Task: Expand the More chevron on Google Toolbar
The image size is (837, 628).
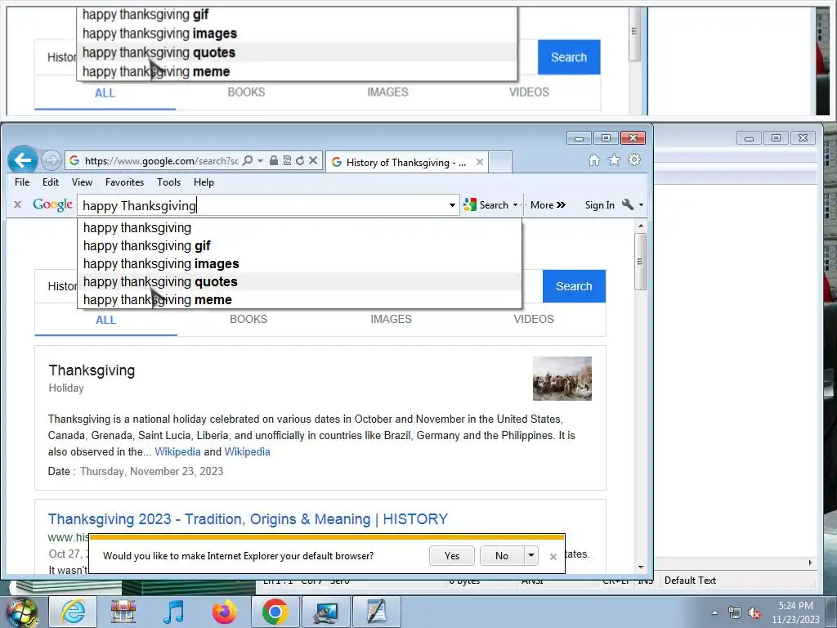Action: pyautogui.click(x=548, y=205)
